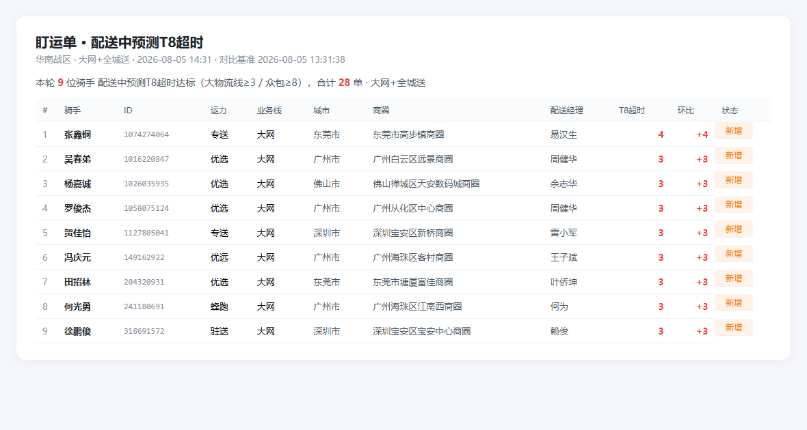Select rider name 吴春弟
Image resolution: width=807 pixels, height=430 pixels.
tap(78, 159)
